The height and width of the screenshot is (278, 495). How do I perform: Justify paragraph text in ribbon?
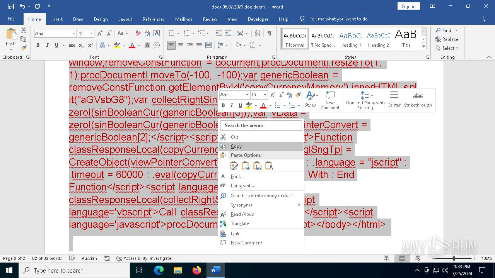coord(199,45)
